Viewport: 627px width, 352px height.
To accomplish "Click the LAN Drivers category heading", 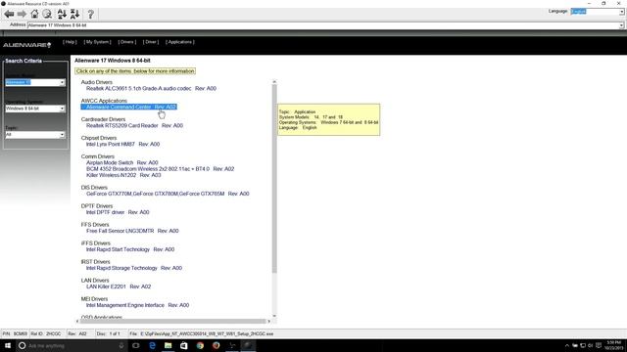I will 95,281.
